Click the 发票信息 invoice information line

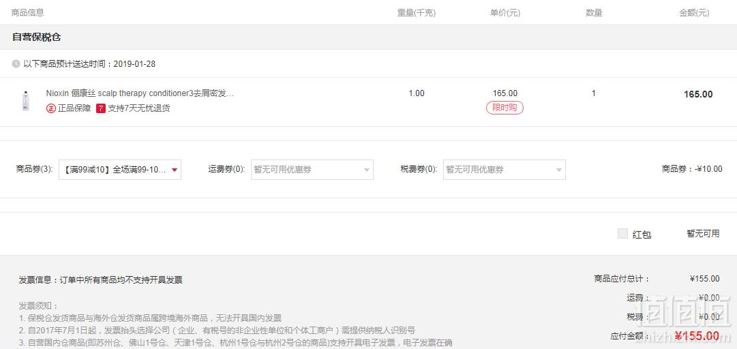[x=101, y=280]
